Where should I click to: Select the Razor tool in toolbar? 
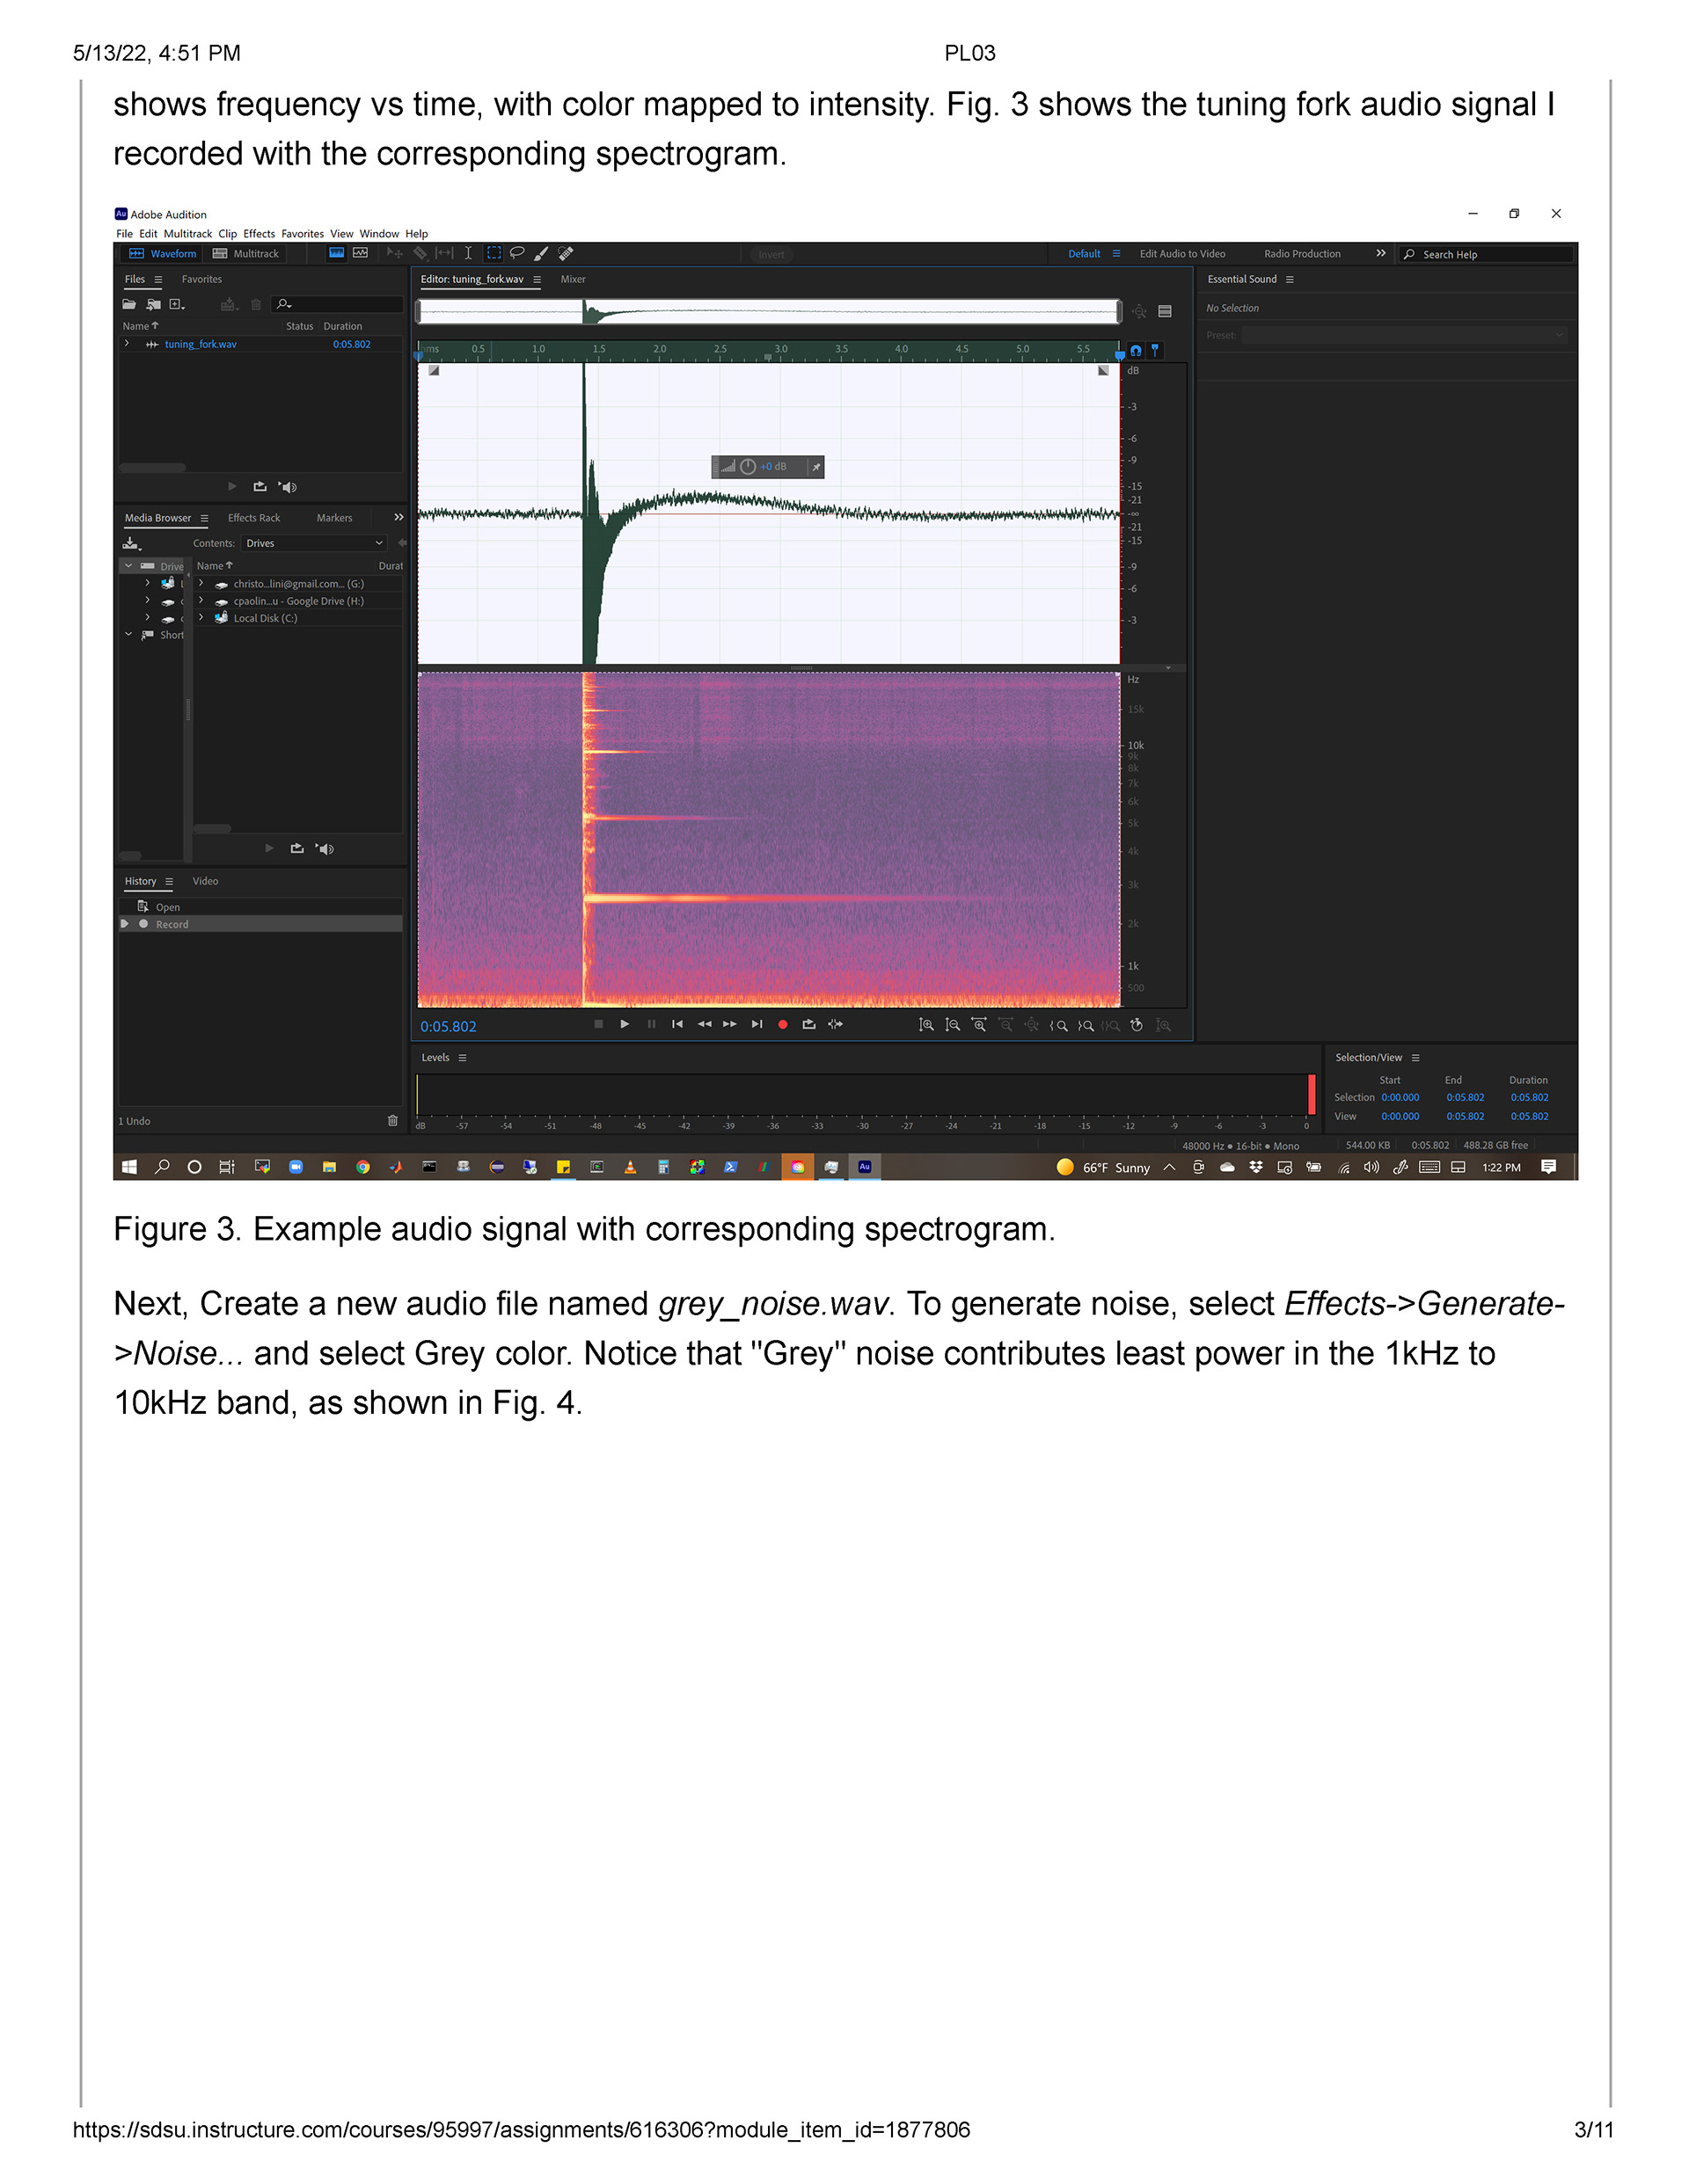(x=420, y=253)
